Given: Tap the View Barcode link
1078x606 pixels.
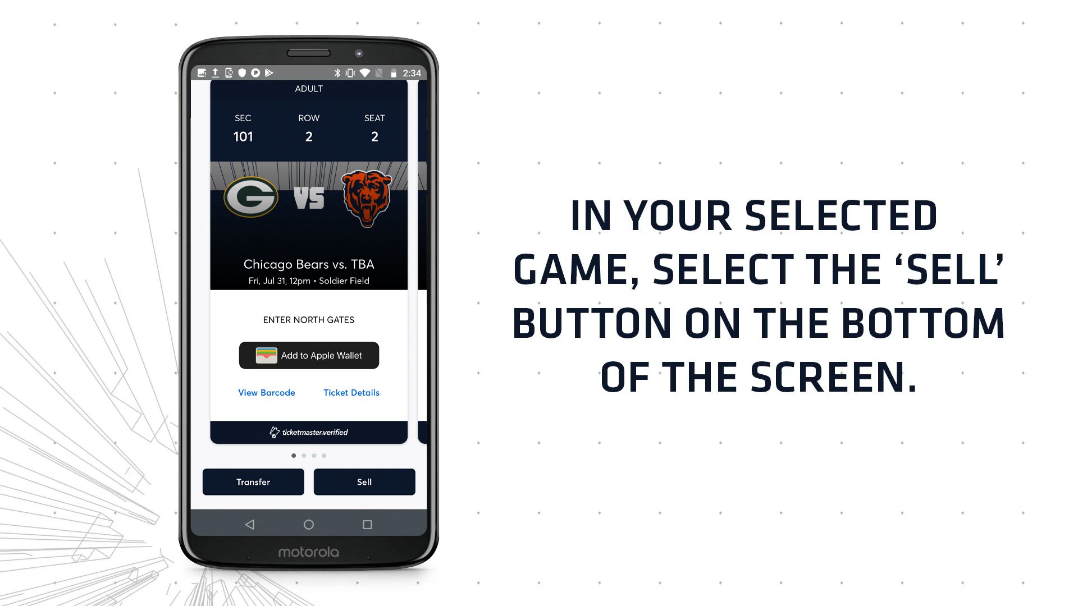Looking at the screenshot, I should (267, 392).
